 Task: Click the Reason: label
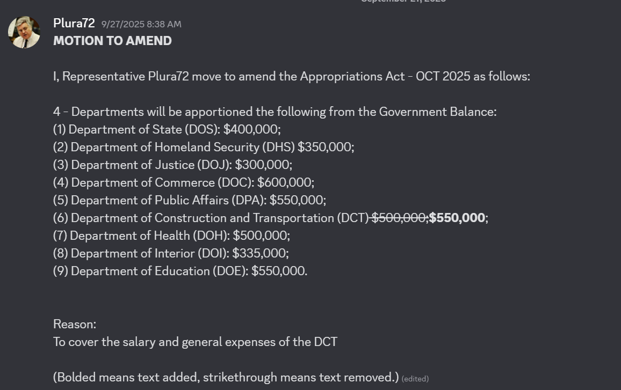tap(75, 324)
